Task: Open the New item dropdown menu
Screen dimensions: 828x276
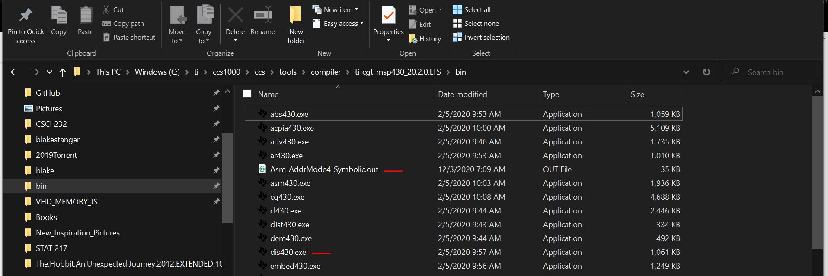Action: tap(336, 9)
